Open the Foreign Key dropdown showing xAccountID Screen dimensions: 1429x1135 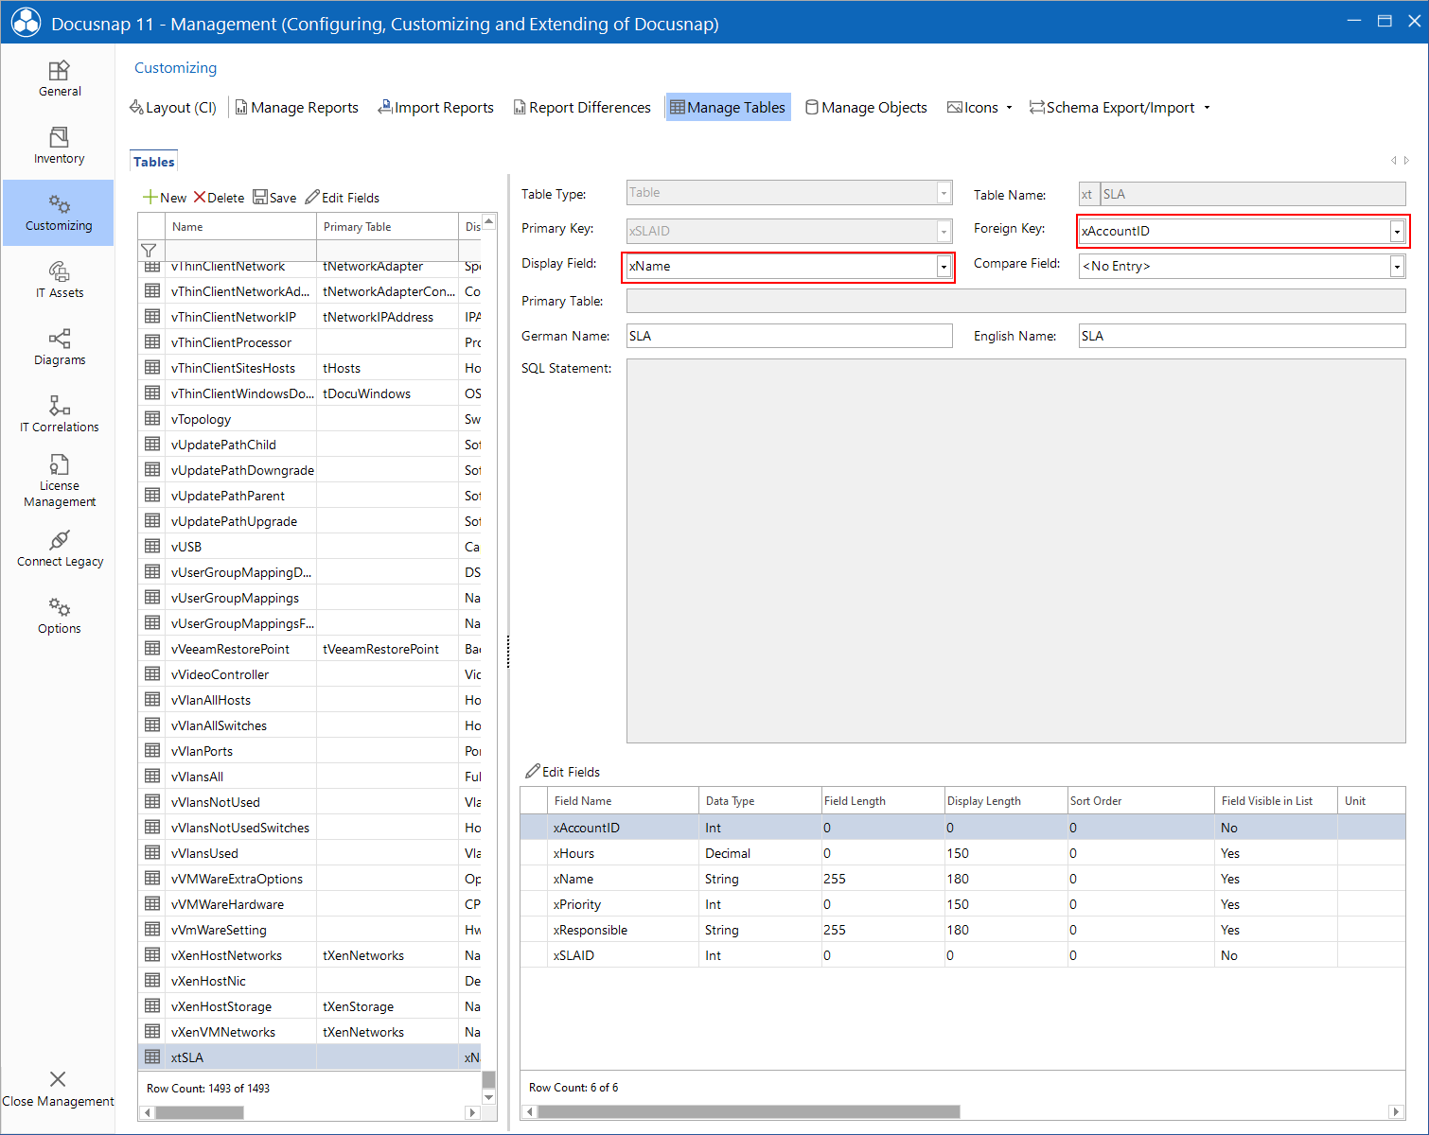click(x=1397, y=230)
